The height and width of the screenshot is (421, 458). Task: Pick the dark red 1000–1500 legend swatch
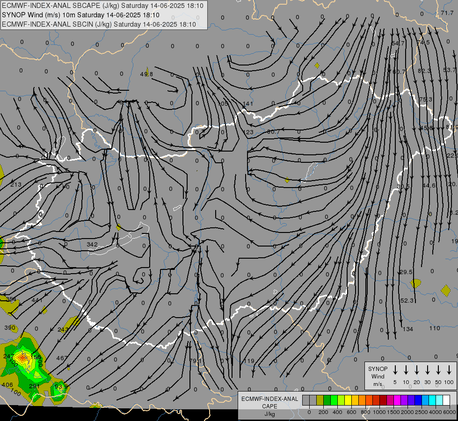(x=383, y=400)
